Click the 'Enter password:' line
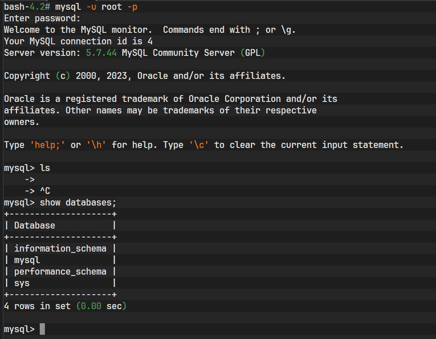Image resolution: width=436 pixels, height=339 pixels. [x=42, y=18]
